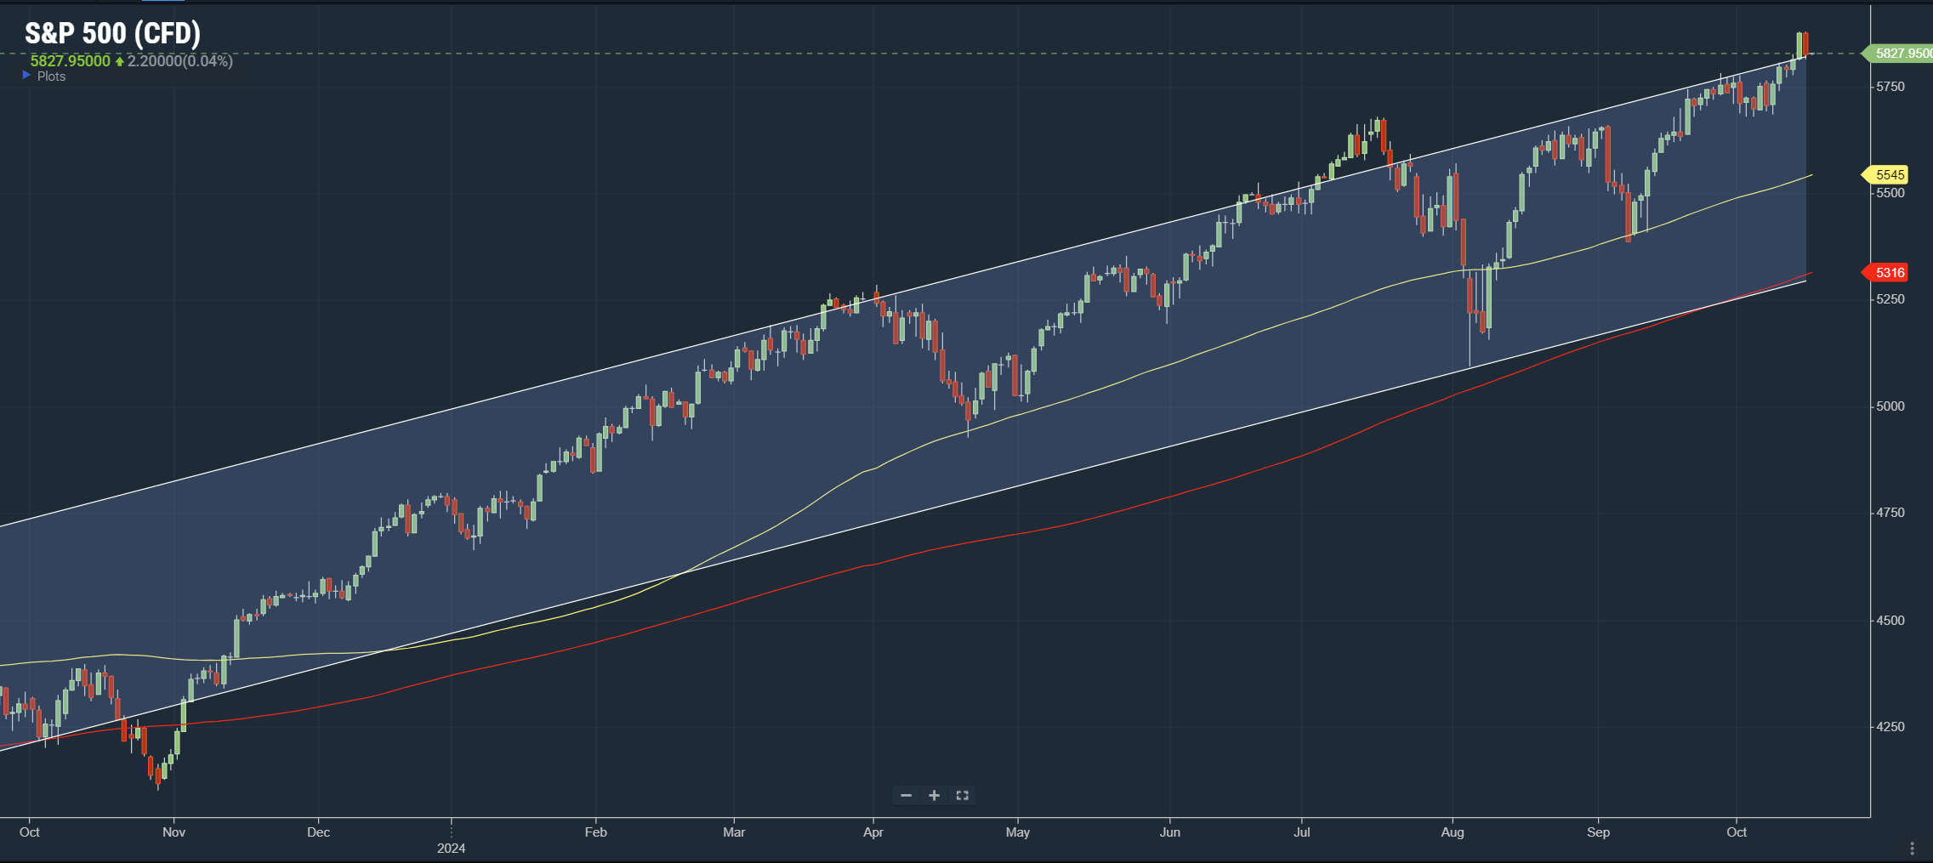Click the Apr label on the time axis
1933x863 pixels.
873,832
